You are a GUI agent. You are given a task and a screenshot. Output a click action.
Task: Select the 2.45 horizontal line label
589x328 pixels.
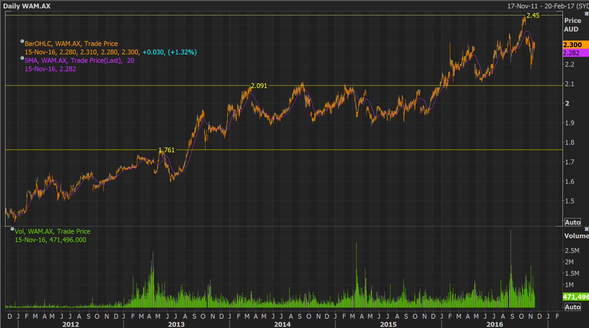(x=533, y=15)
